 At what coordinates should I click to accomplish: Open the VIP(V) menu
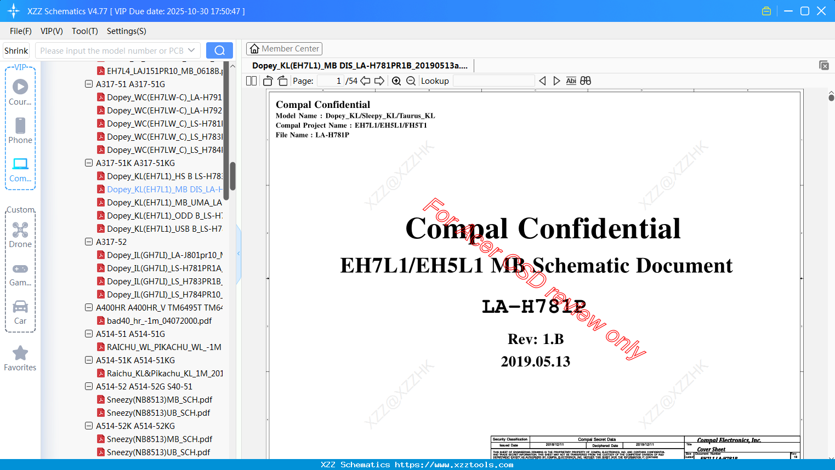pyautogui.click(x=52, y=31)
